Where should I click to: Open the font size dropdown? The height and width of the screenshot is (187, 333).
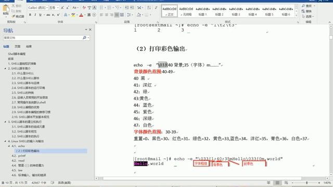pyautogui.click(x=58, y=8)
